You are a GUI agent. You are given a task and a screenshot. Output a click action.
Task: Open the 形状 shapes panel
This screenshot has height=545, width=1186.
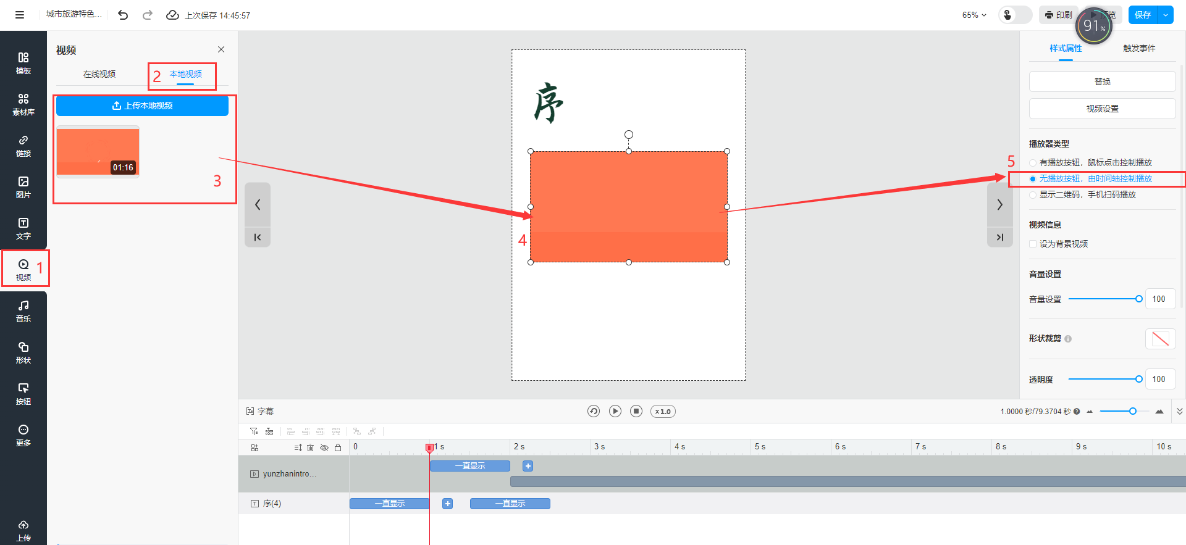pos(23,352)
